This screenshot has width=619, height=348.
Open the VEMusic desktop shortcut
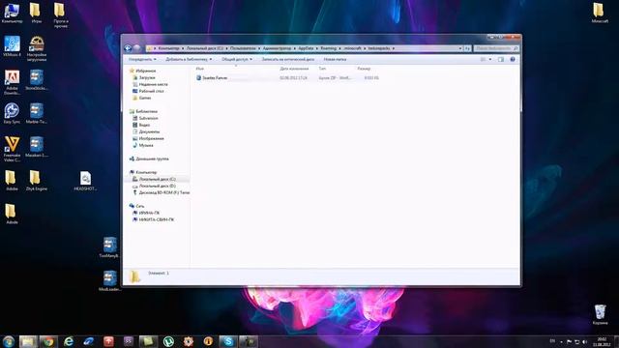click(x=12, y=46)
